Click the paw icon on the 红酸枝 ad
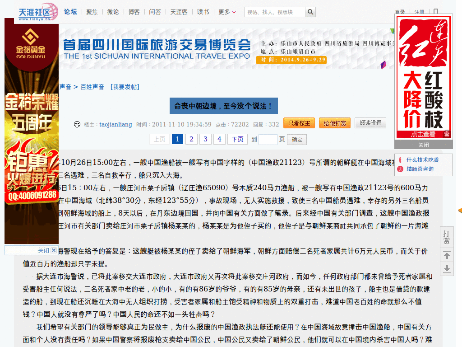Image resolution: width=462 pixels, height=347 pixels. click(x=447, y=134)
